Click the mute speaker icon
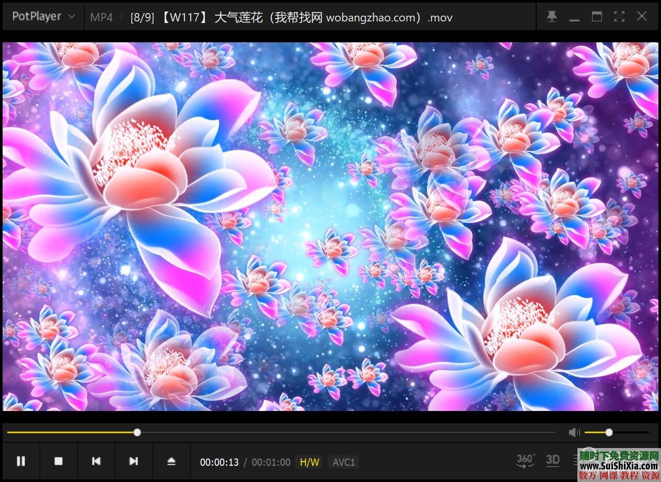 [574, 432]
